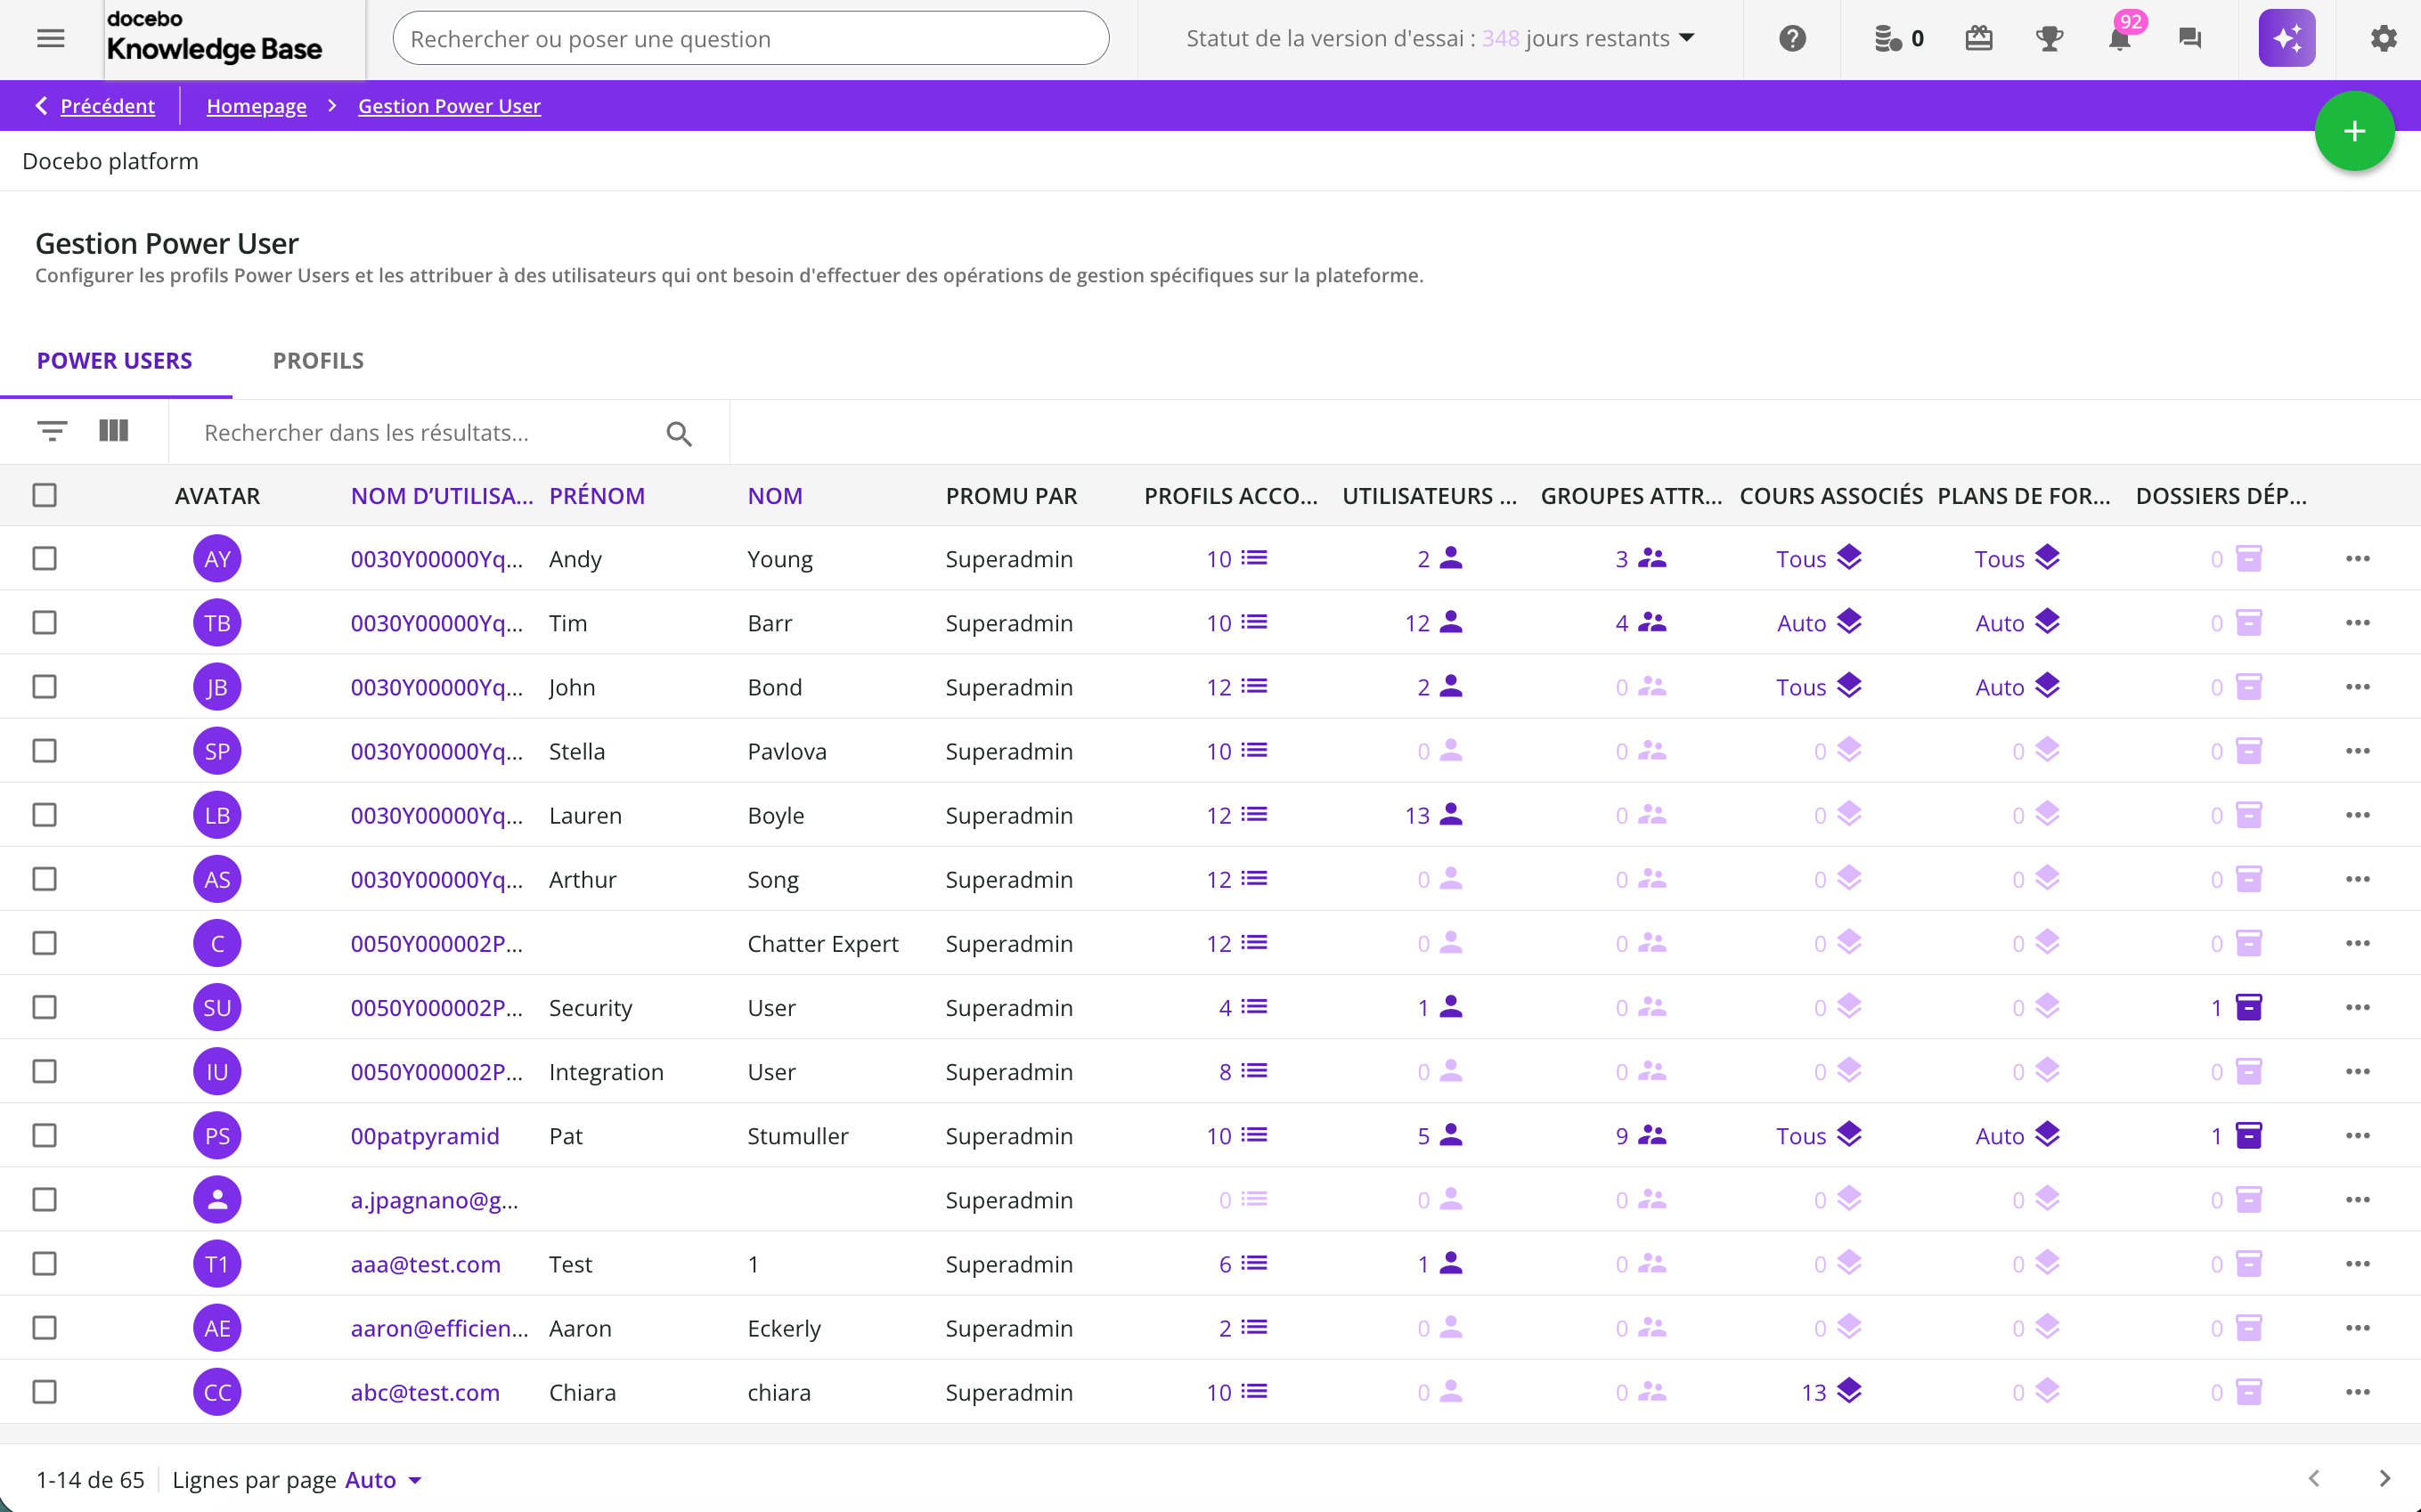Open the trophy gamification icon

2049,39
